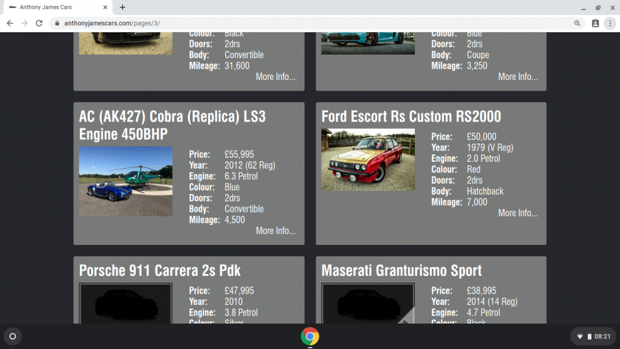Click the Porsche 911 Carrera 2s Pdk title
This screenshot has height=349, width=620.
click(x=160, y=271)
